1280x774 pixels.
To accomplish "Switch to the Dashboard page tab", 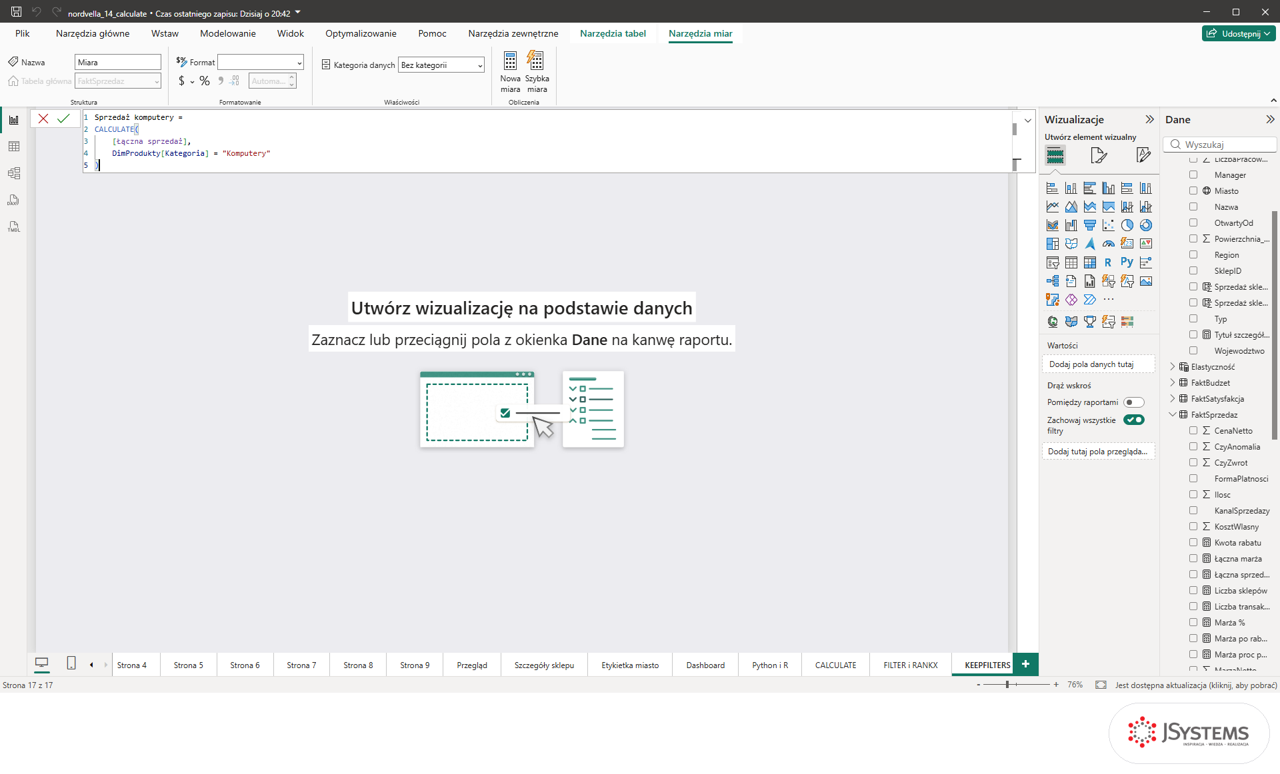I will pyautogui.click(x=705, y=665).
